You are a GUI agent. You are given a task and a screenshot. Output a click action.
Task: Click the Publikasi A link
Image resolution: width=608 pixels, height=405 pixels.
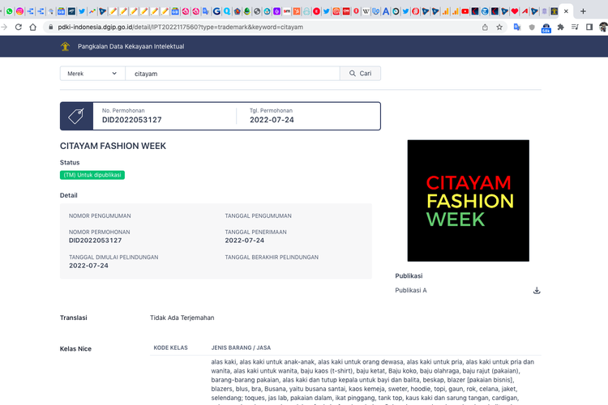(x=411, y=291)
